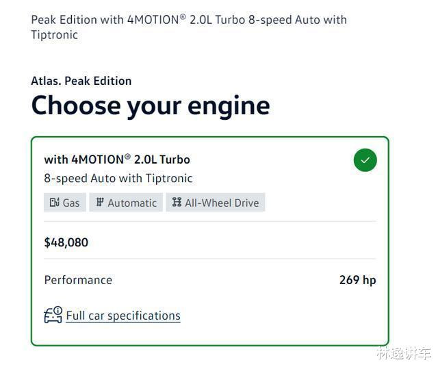Click the Performance label
This screenshot has height=369, width=438.
(78, 280)
